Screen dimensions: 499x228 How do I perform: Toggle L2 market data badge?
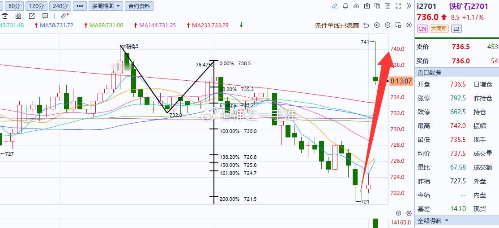pyautogui.click(x=456, y=29)
